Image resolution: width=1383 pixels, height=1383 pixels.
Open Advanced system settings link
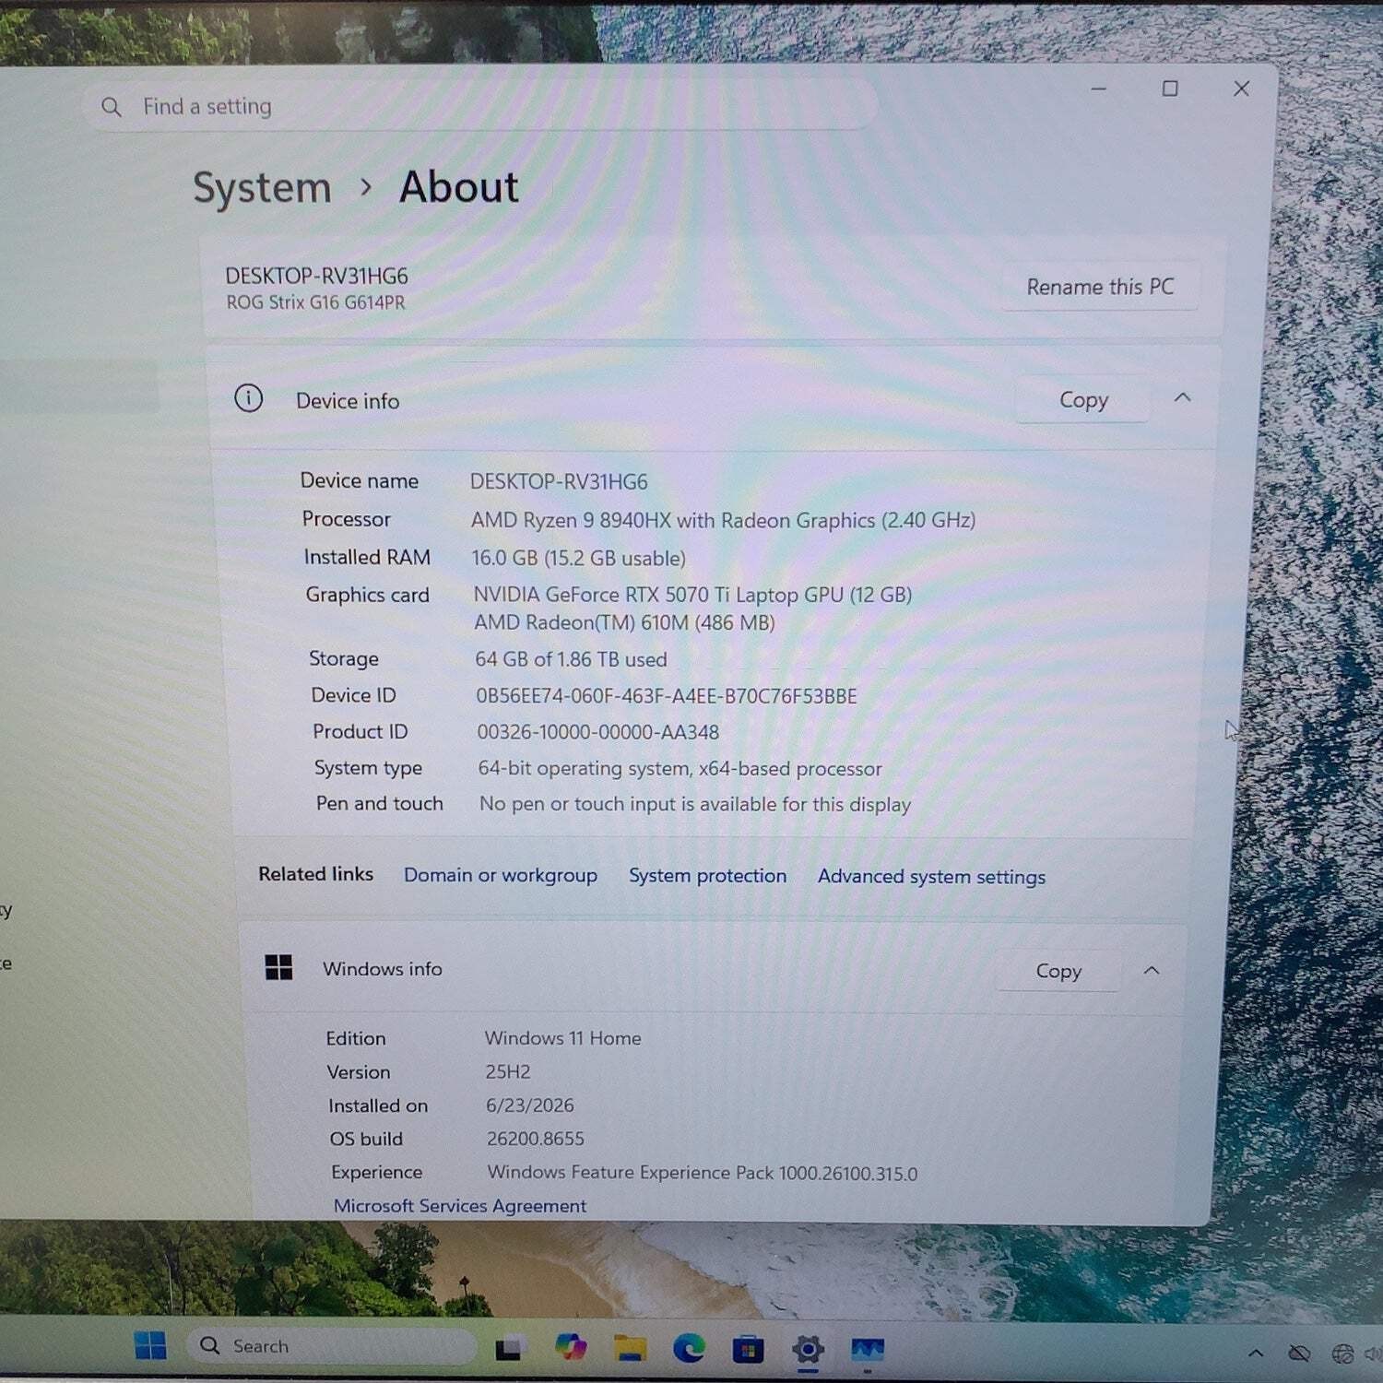tap(931, 877)
